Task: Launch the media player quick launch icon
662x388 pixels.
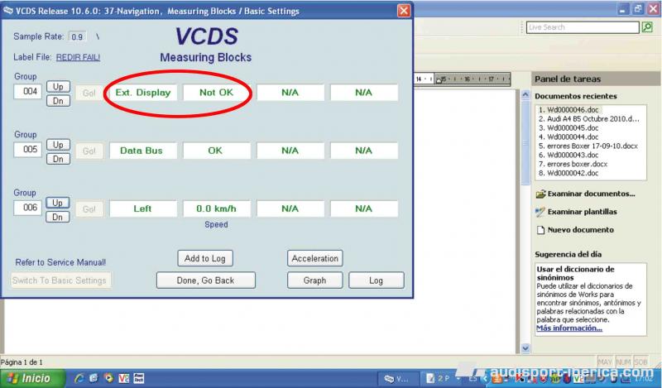Action: pyautogui.click(x=109, y=378)
